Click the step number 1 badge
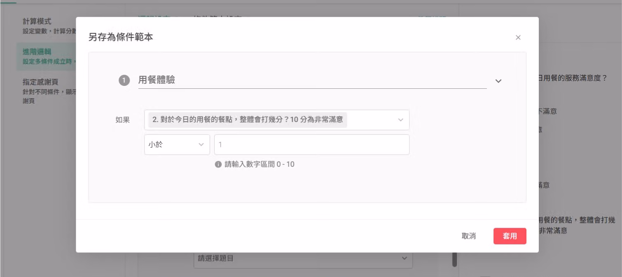 pyautogui.click(x=124, y=81)
